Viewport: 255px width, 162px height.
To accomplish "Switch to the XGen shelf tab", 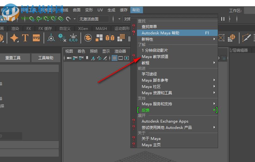I will tap(83, 29).
